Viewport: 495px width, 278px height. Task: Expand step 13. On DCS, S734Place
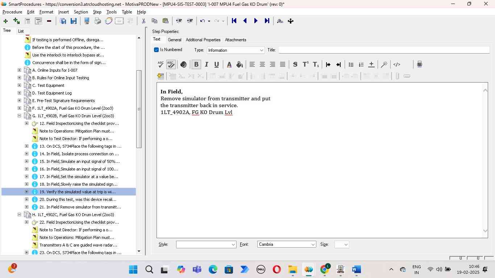26,146
